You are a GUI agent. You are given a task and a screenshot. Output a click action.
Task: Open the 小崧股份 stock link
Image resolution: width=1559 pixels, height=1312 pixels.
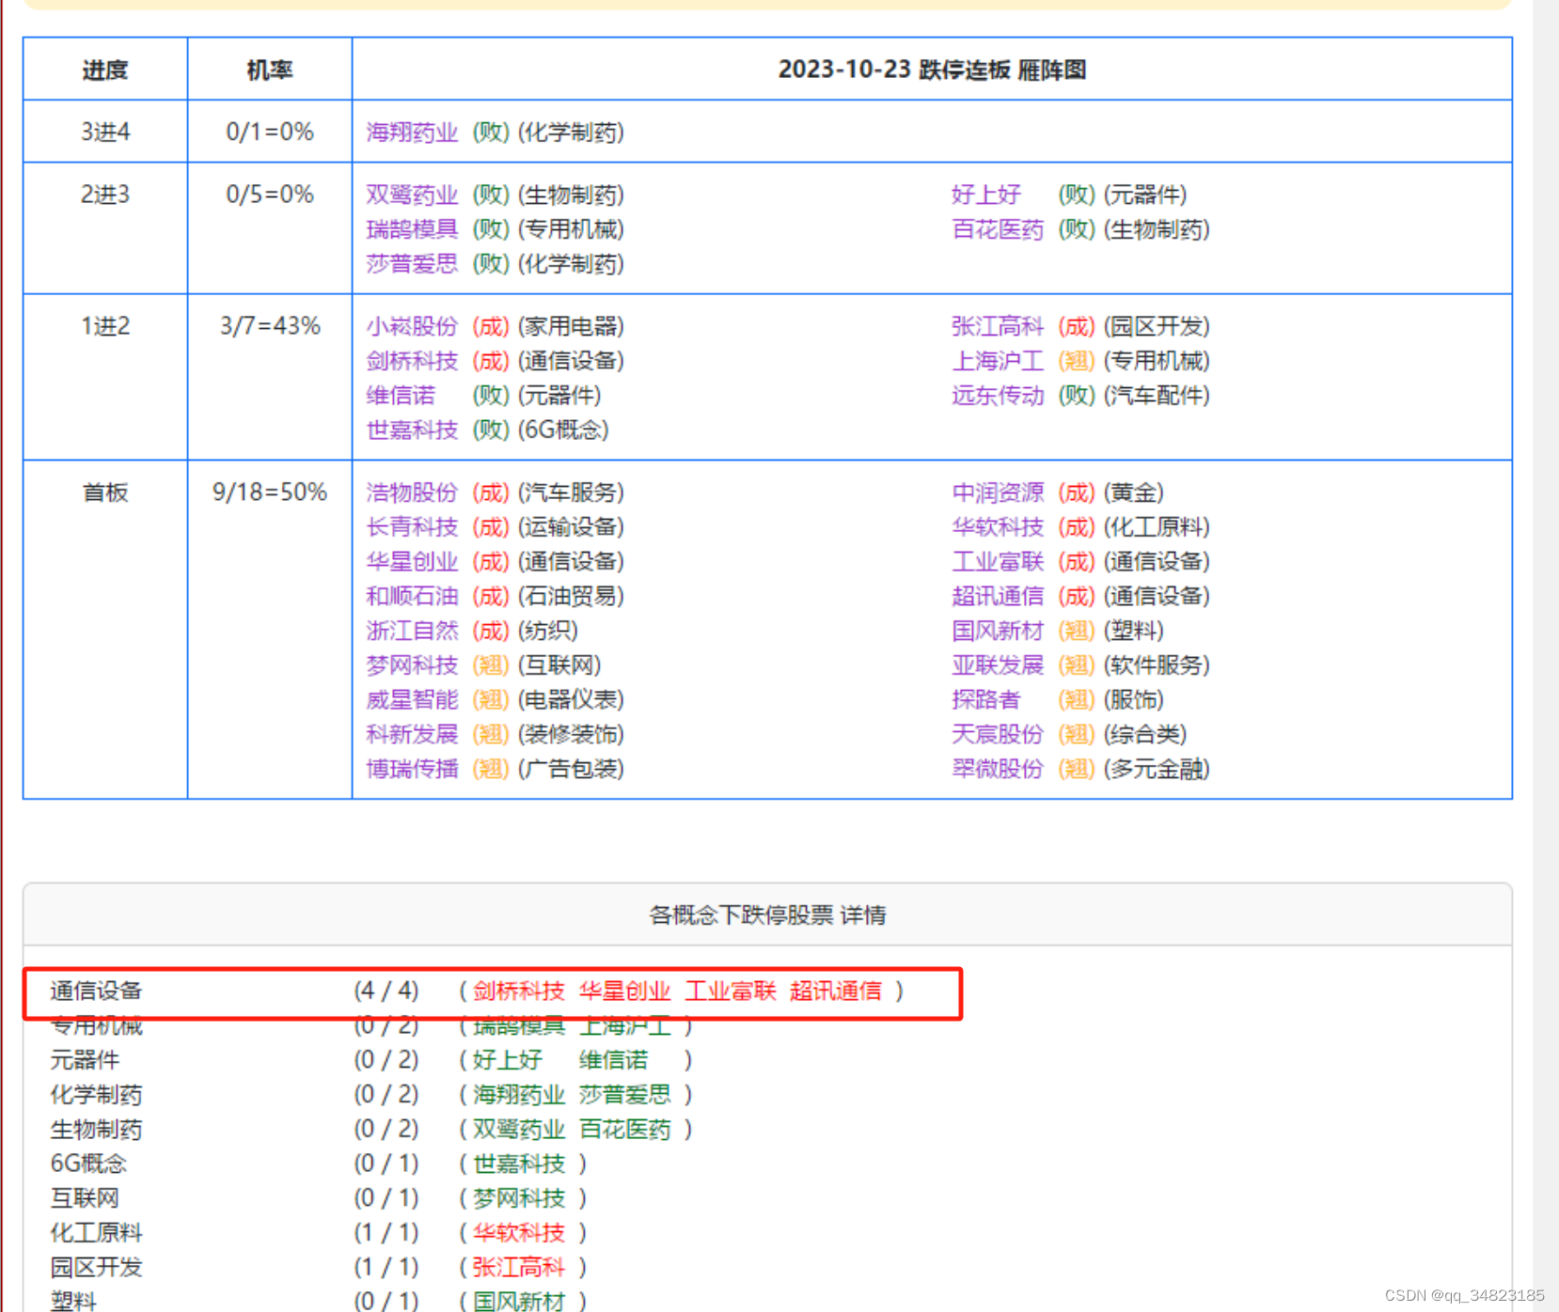tap(412, 326)
